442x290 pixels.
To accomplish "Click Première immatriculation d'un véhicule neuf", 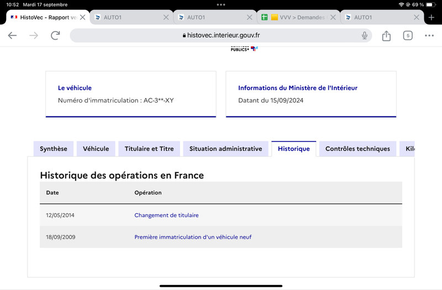I will tap(193, 237).
